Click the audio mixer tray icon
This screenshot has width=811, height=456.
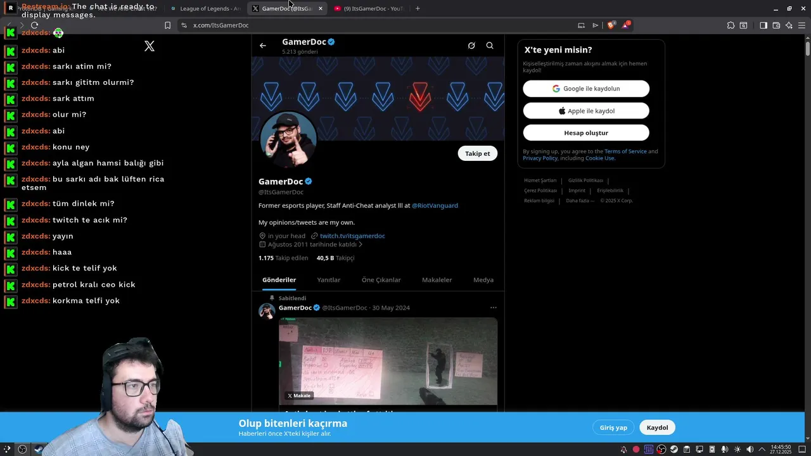[649, 450]
